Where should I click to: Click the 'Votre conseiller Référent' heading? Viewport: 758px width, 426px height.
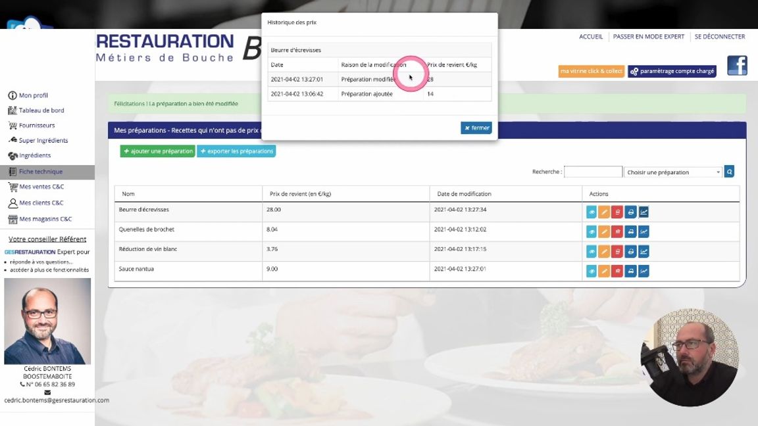pos(47,239)
